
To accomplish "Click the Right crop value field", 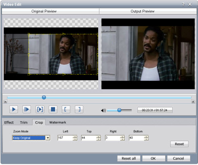I will [x=112, y=138].
